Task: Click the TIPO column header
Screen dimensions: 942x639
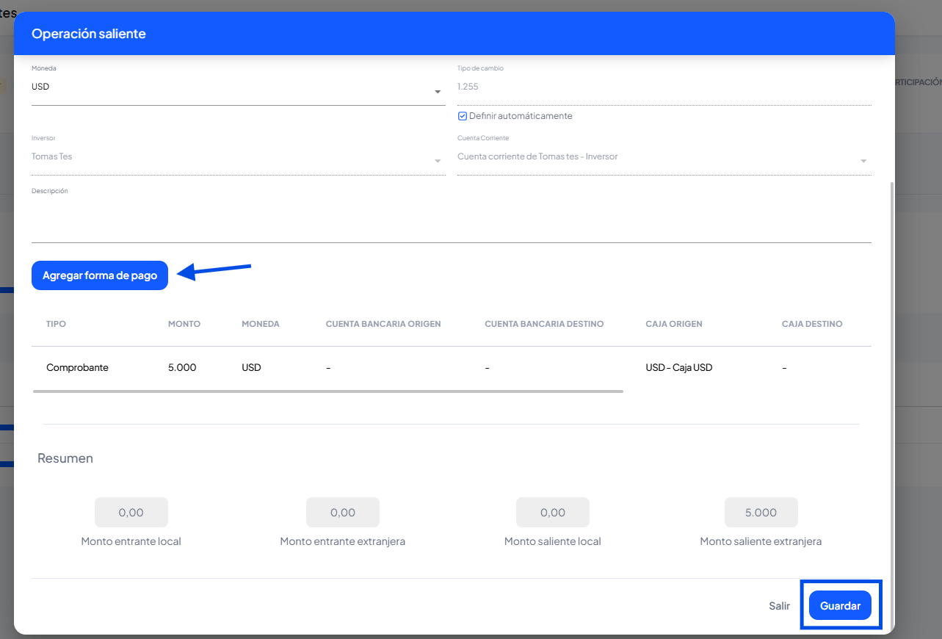Action: (56, 324)
